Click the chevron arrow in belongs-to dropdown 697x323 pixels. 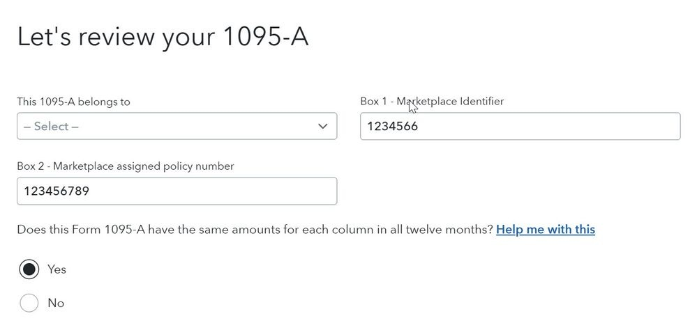(x=322, y=127)
